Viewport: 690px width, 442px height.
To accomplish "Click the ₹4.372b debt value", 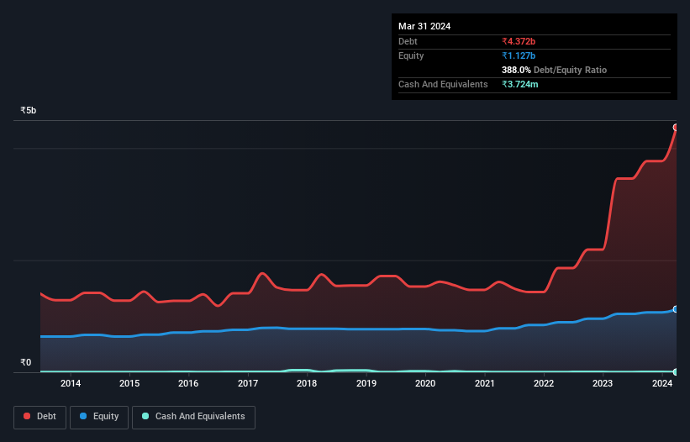I will (519, 41).
